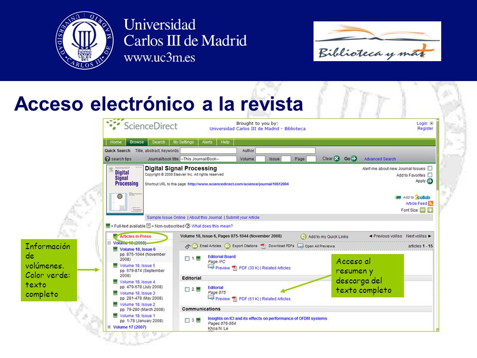Open the journal shortcut URL link
Image resolution: width=477 pixels, height=358 pixels.
[x=238, y=184]
